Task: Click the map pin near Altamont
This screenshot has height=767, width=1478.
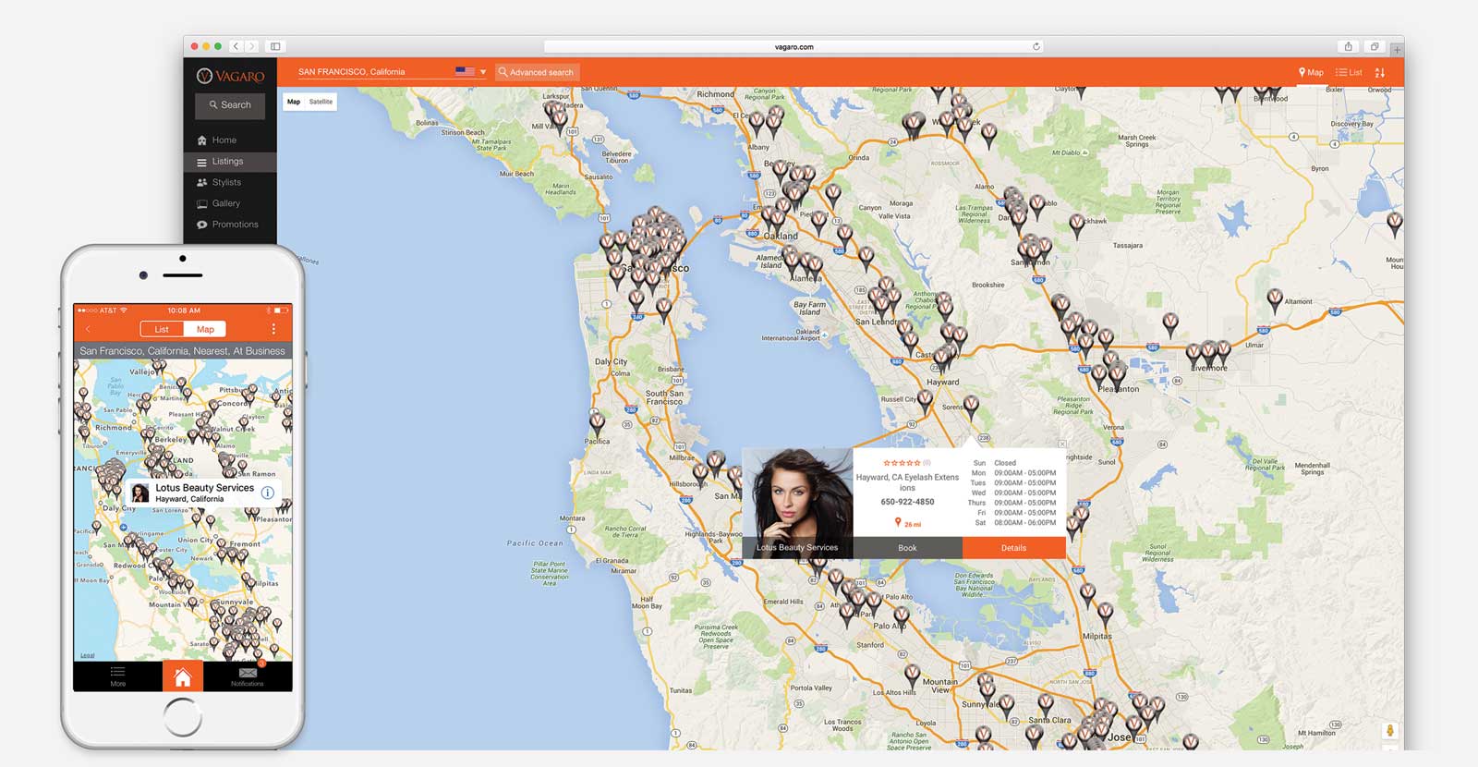Action: click(x=1275, y=299)
